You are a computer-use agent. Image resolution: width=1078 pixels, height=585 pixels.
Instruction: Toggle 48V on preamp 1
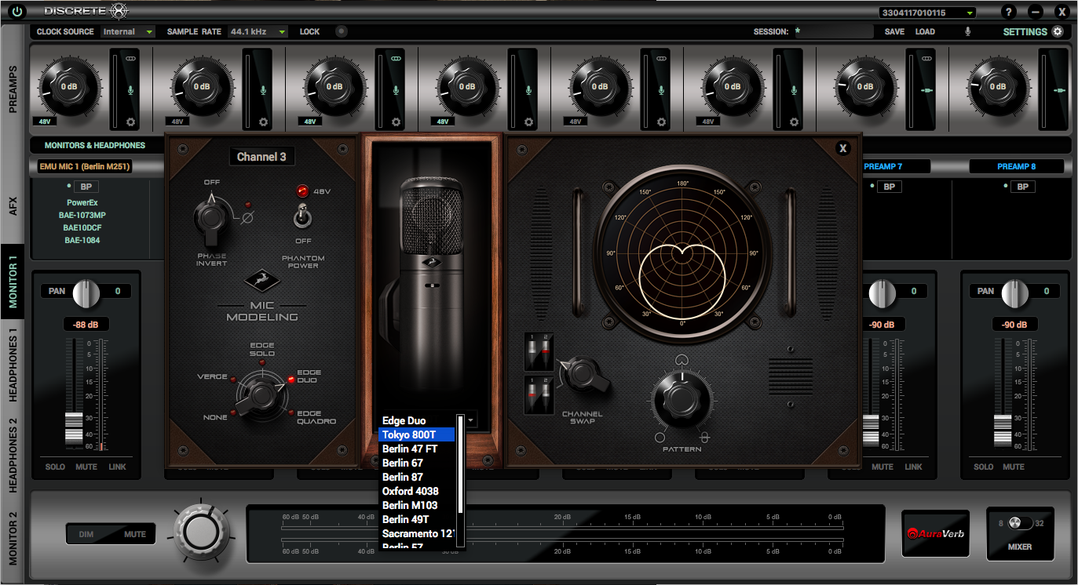tap(44, 122)
